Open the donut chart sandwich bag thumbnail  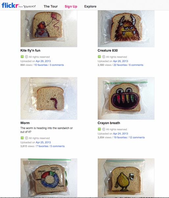(x=49, y=178)
